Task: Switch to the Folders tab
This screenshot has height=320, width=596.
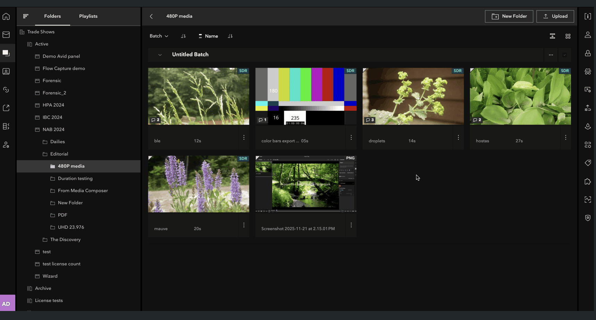Action: [x=52, y=16]
